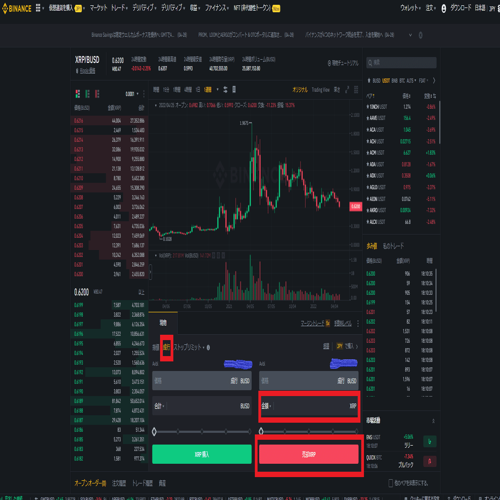Select the 指値 limit order tab

[156, 347]
